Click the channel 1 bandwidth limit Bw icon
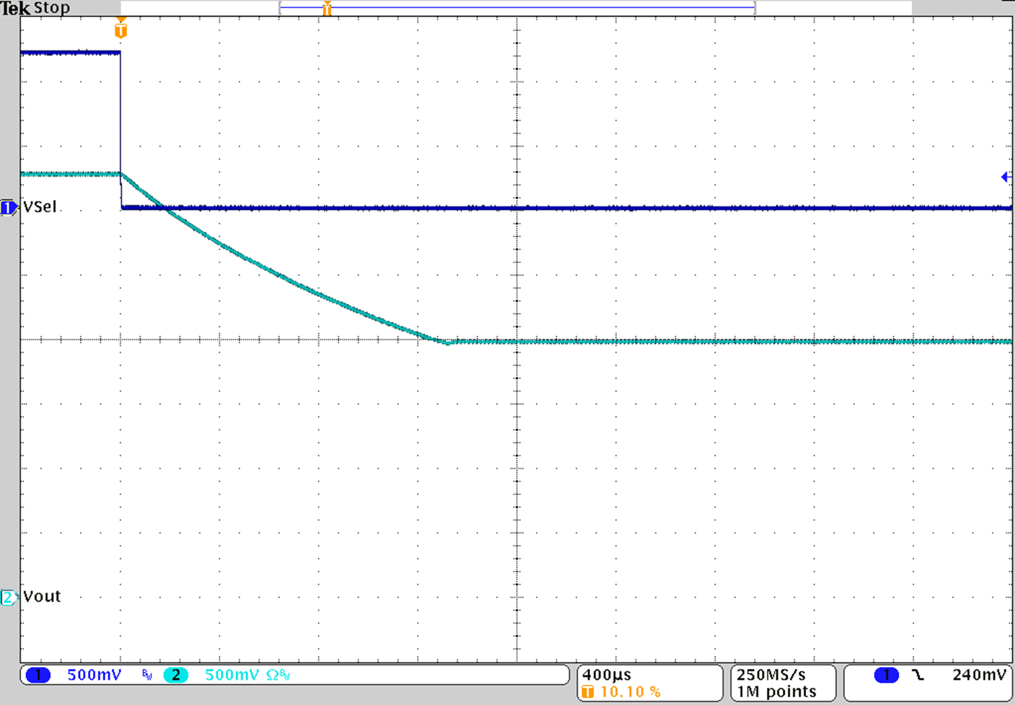 [x=147, y=675]
